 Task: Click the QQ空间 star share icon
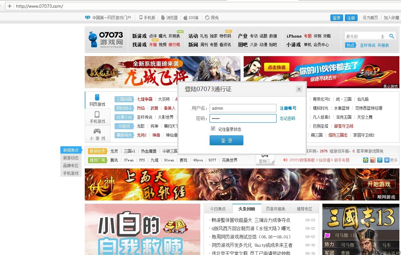coord(365,160)
